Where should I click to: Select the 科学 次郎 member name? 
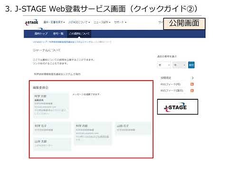point(82,126)
